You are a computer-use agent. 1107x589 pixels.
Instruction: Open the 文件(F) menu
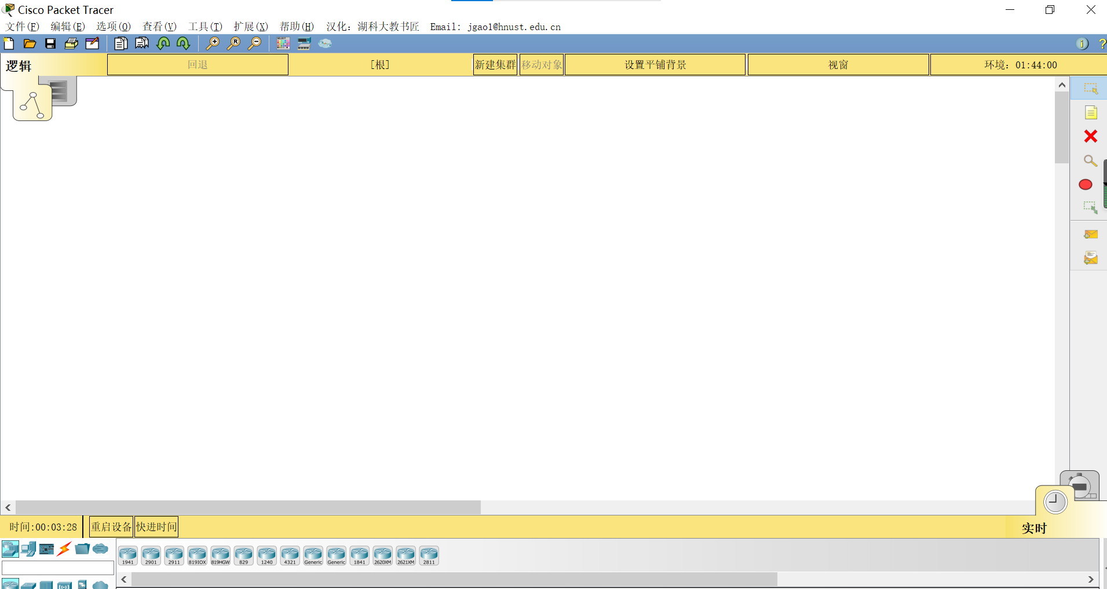click(23, 27)
